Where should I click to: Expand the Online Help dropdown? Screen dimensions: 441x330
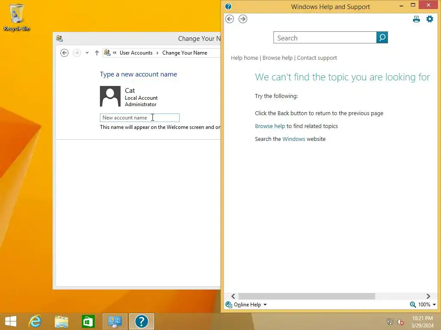(x=265, y=305)
